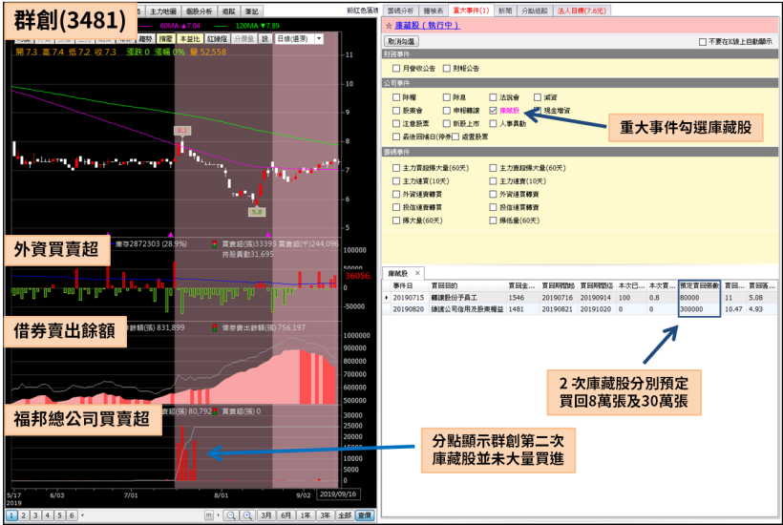Toggle the 趨勢 chart button
This screenshot has height=525, width=783.
[145, 38]
